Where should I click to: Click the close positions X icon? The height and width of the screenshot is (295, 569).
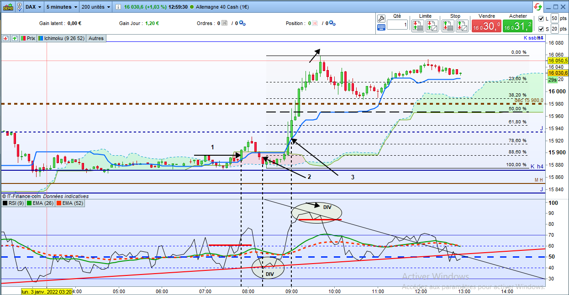pyautogui.click(x=315, y=23)
